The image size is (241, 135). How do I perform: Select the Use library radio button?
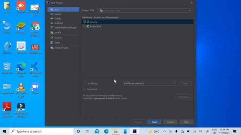coord(84,83)
